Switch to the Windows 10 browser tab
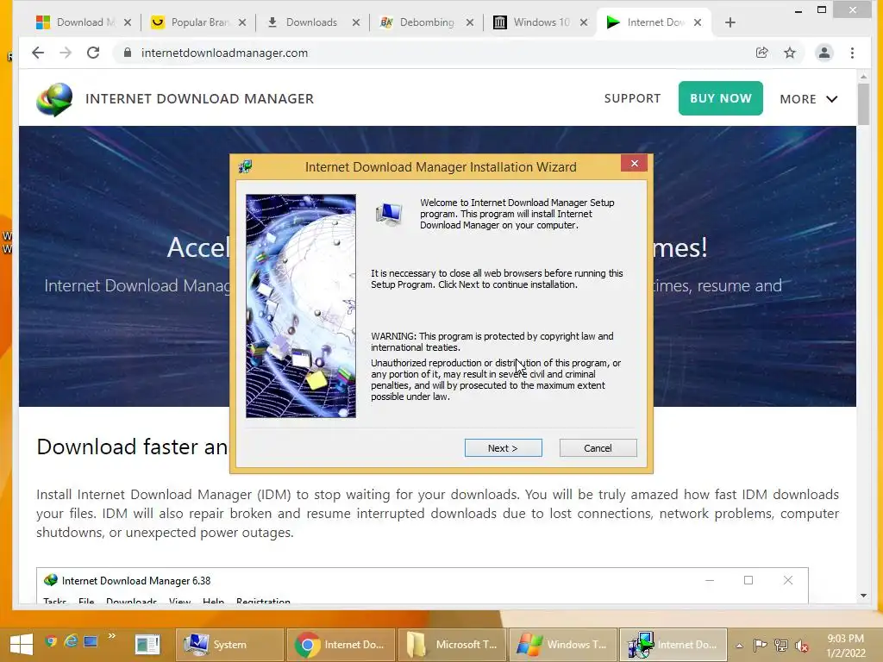 (x=540, y=22)
